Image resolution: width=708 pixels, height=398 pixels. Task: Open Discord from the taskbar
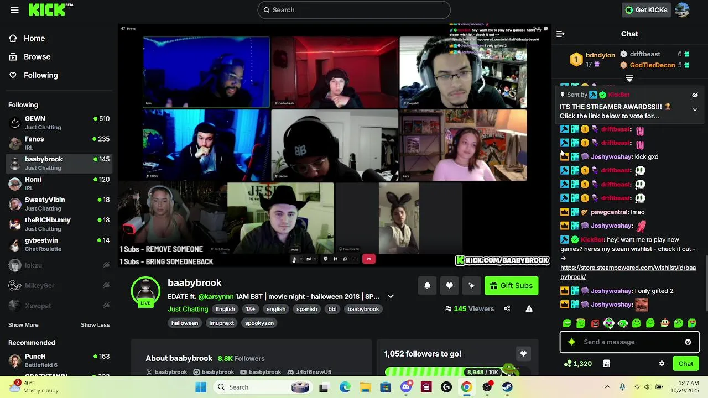(406, 387)
